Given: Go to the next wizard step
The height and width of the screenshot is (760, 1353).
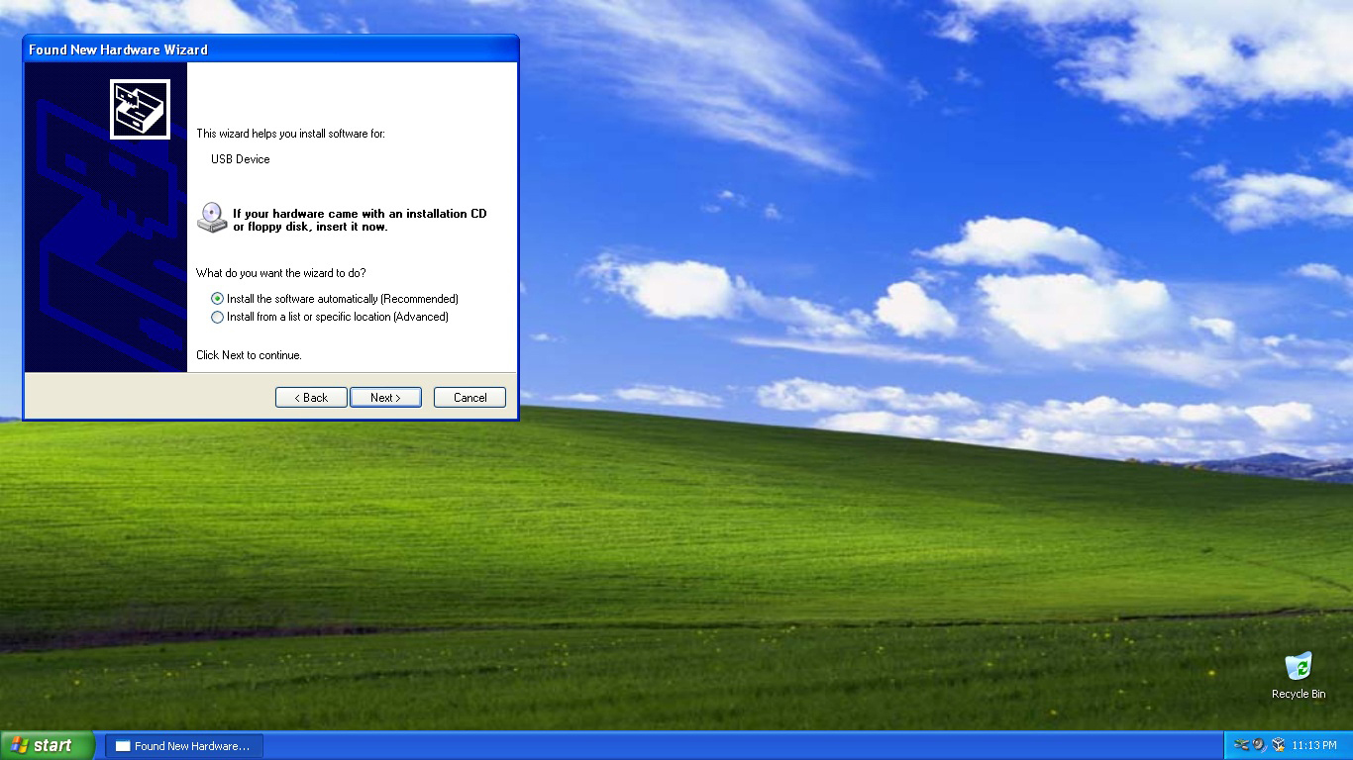Looking at the screenshot, I should click(x=385, y=397).
